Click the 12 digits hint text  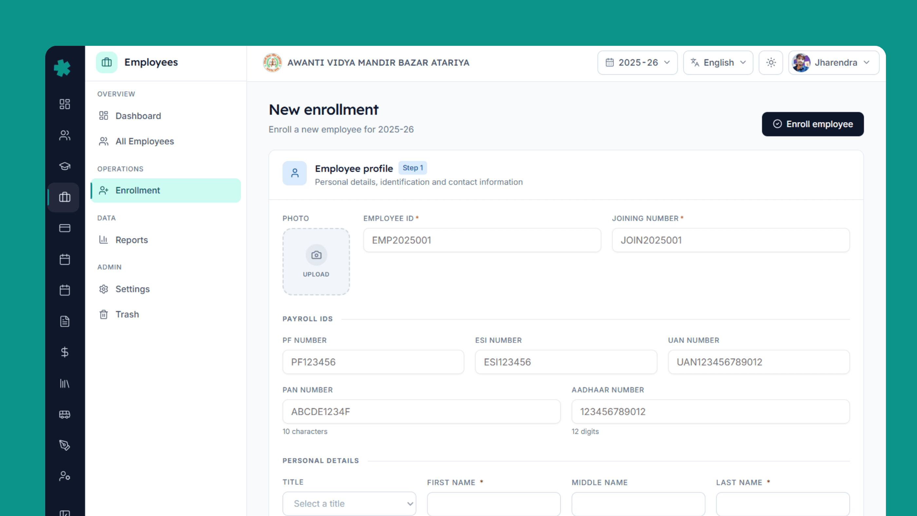585,431
